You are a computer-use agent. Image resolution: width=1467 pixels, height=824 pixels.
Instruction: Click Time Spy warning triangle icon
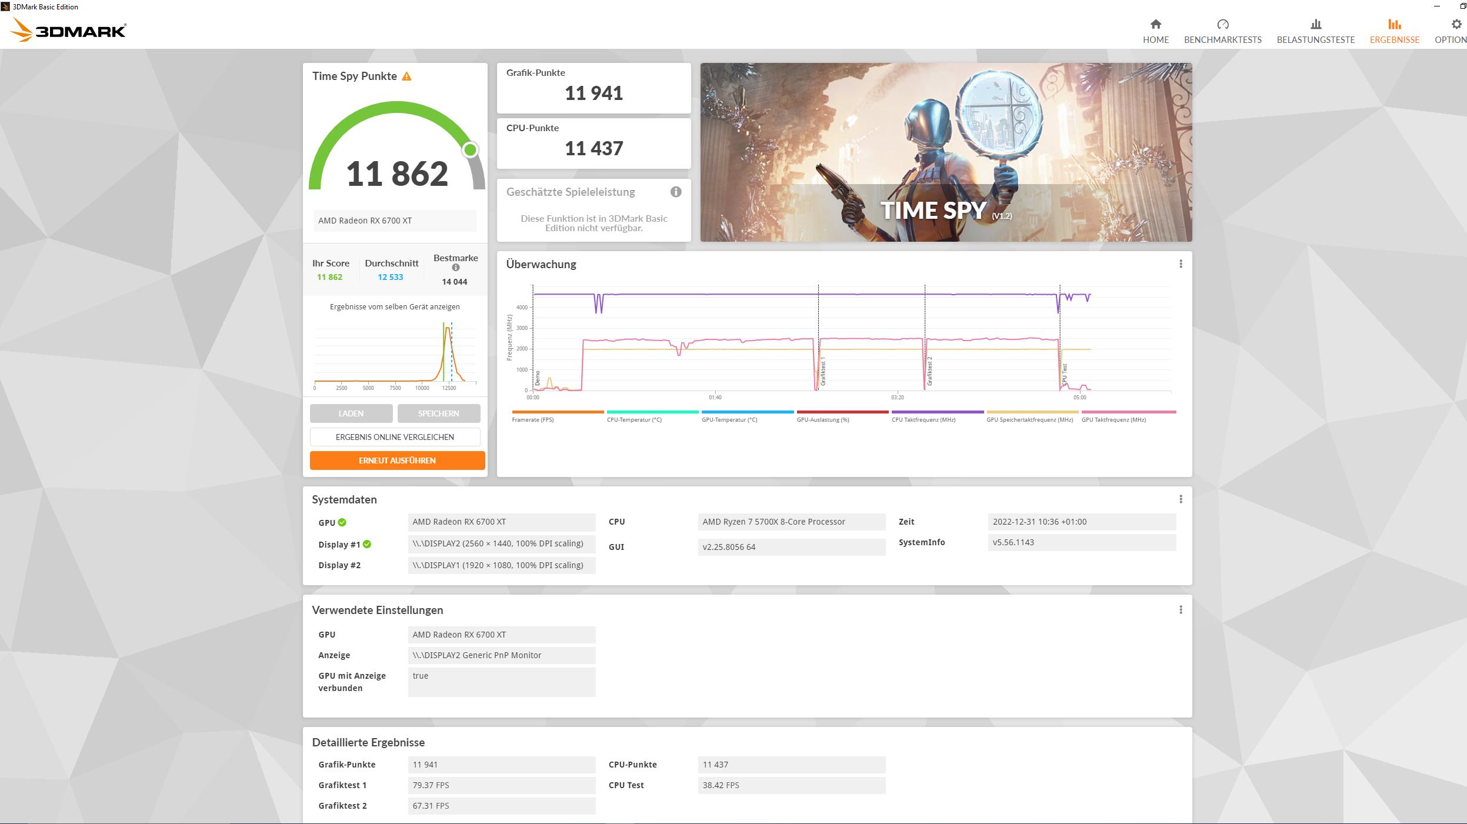click(x=406, y=76)
